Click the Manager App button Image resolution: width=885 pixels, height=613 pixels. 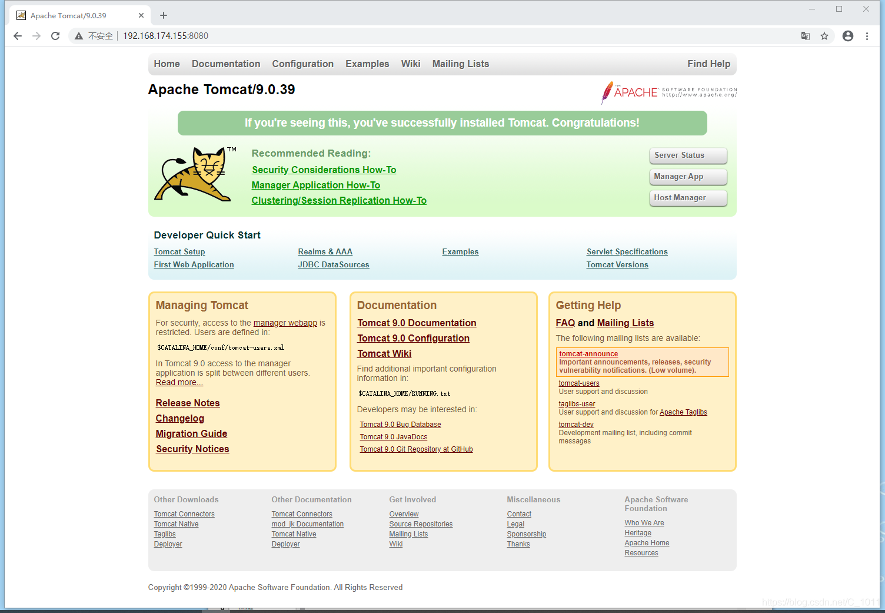click(x=688, y=177)
